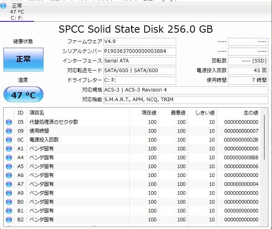The image size is (272, 229).
Task: Click the status orb beside ID 09 使用時間
Action: pyautogui.click(x=9, y=131)
